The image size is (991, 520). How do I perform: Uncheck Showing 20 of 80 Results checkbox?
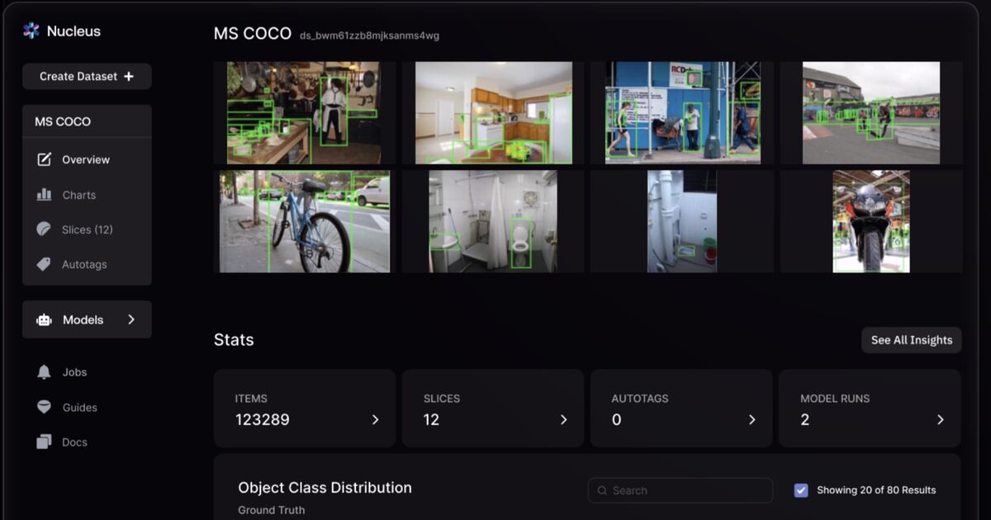click(801, 490)
